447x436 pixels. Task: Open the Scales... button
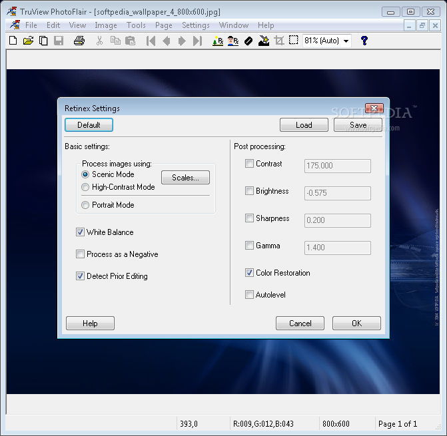186,178
